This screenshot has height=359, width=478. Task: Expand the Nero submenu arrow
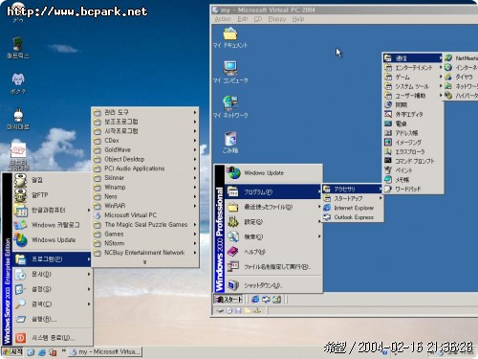tap(195, 196)
